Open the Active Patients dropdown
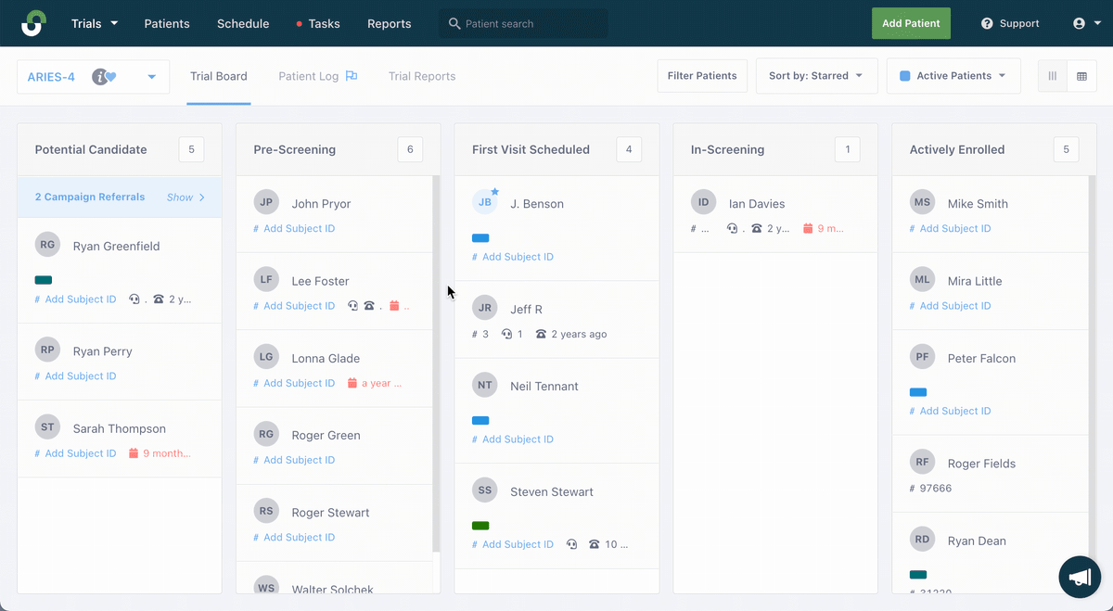Viewport: 1113px width, 611px height. pos(953,76)
